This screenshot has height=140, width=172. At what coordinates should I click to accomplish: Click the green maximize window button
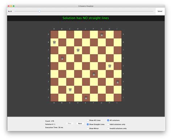(x=14, y=6)
